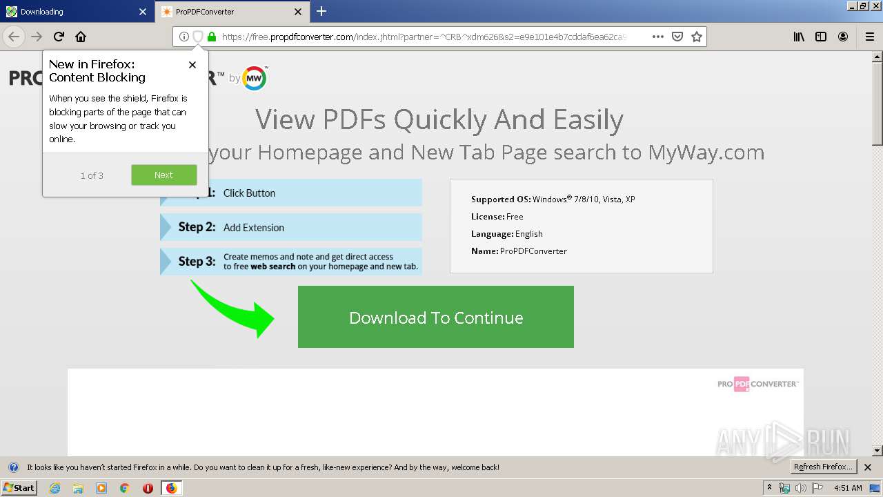The image size is (883, 497).
Task: Show site information icon in address bar
Action: pos(183,37)
